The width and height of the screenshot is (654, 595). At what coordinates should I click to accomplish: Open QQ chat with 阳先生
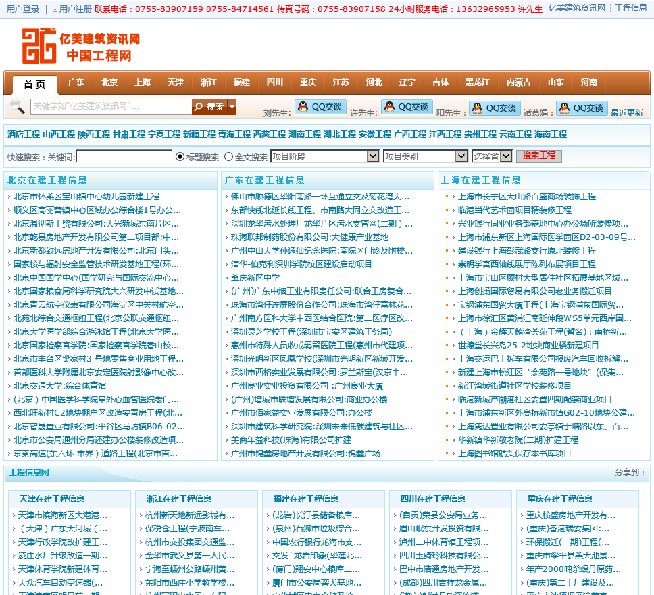pos(495,108)
